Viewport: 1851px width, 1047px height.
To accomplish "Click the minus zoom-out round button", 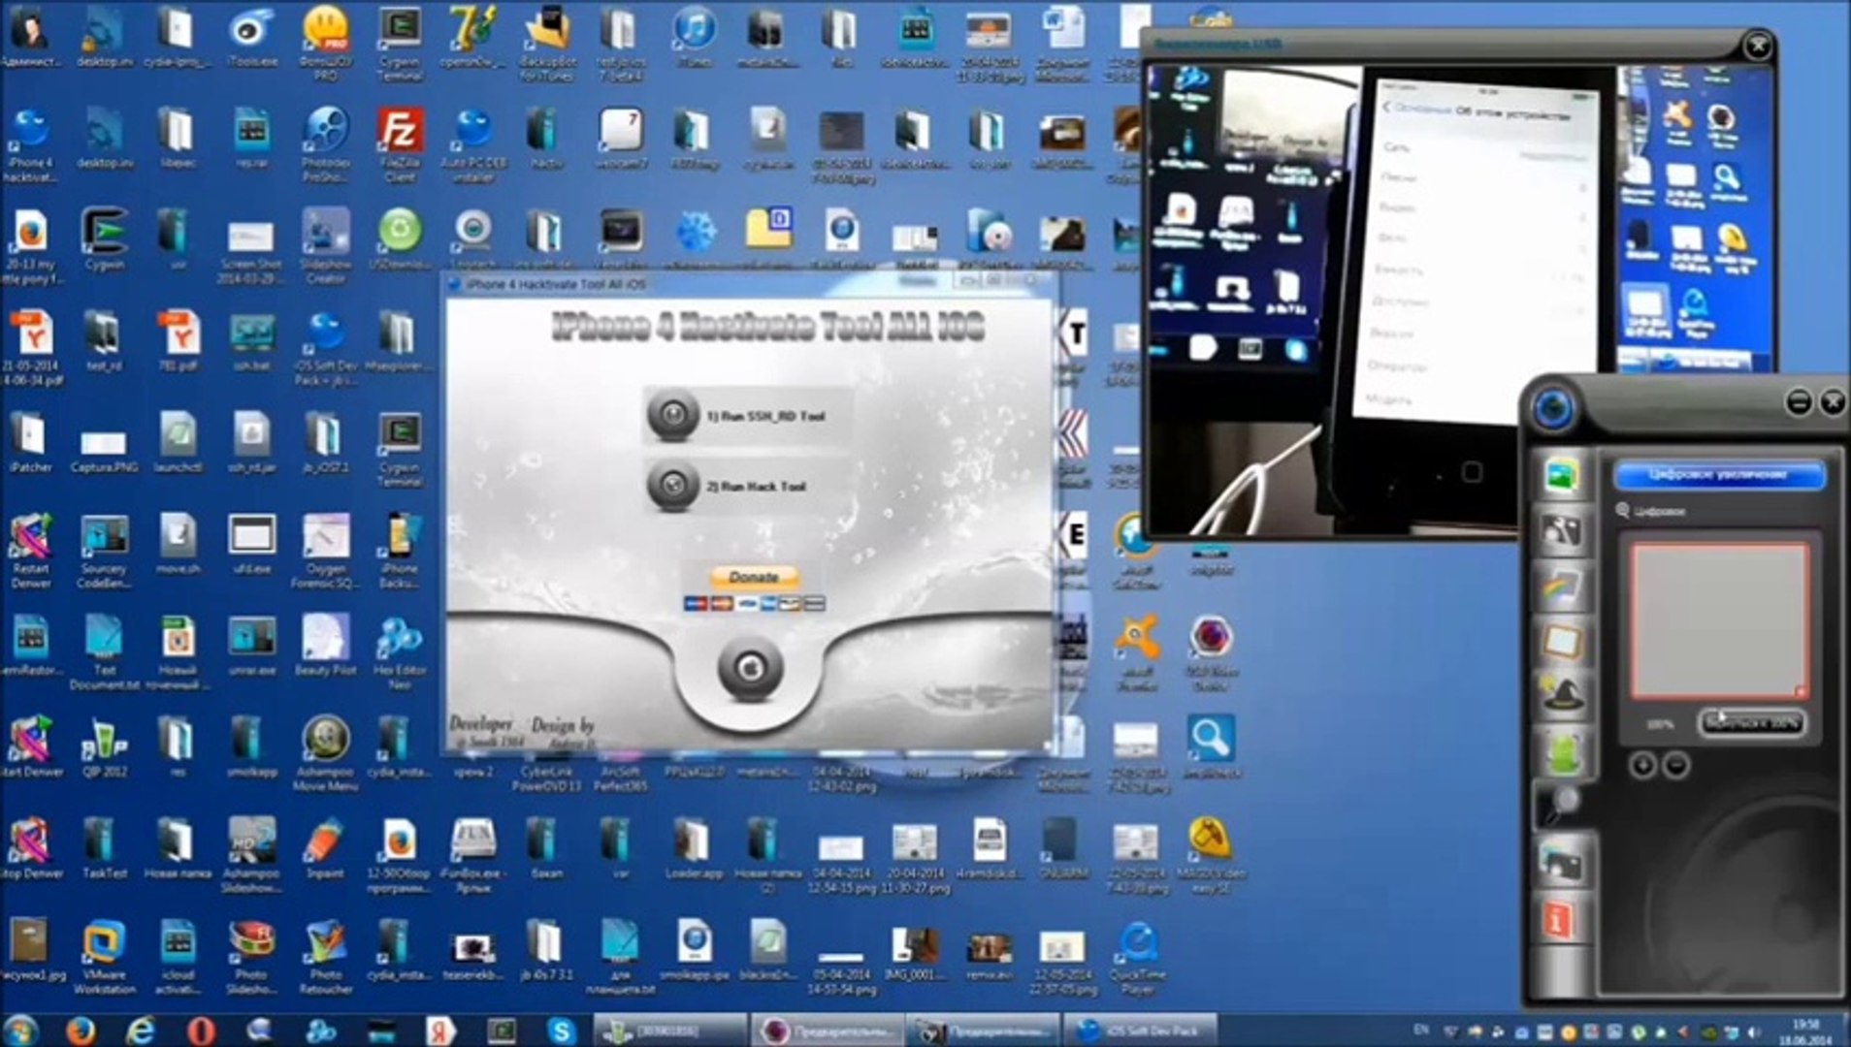I will coord(1676,766).
